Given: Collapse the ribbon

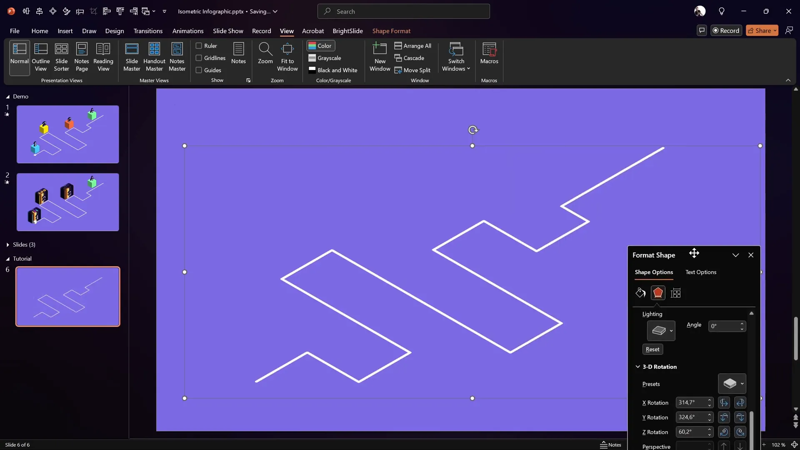Looking at the screenshot, I should pyautogui.click(x=788, y=80).
